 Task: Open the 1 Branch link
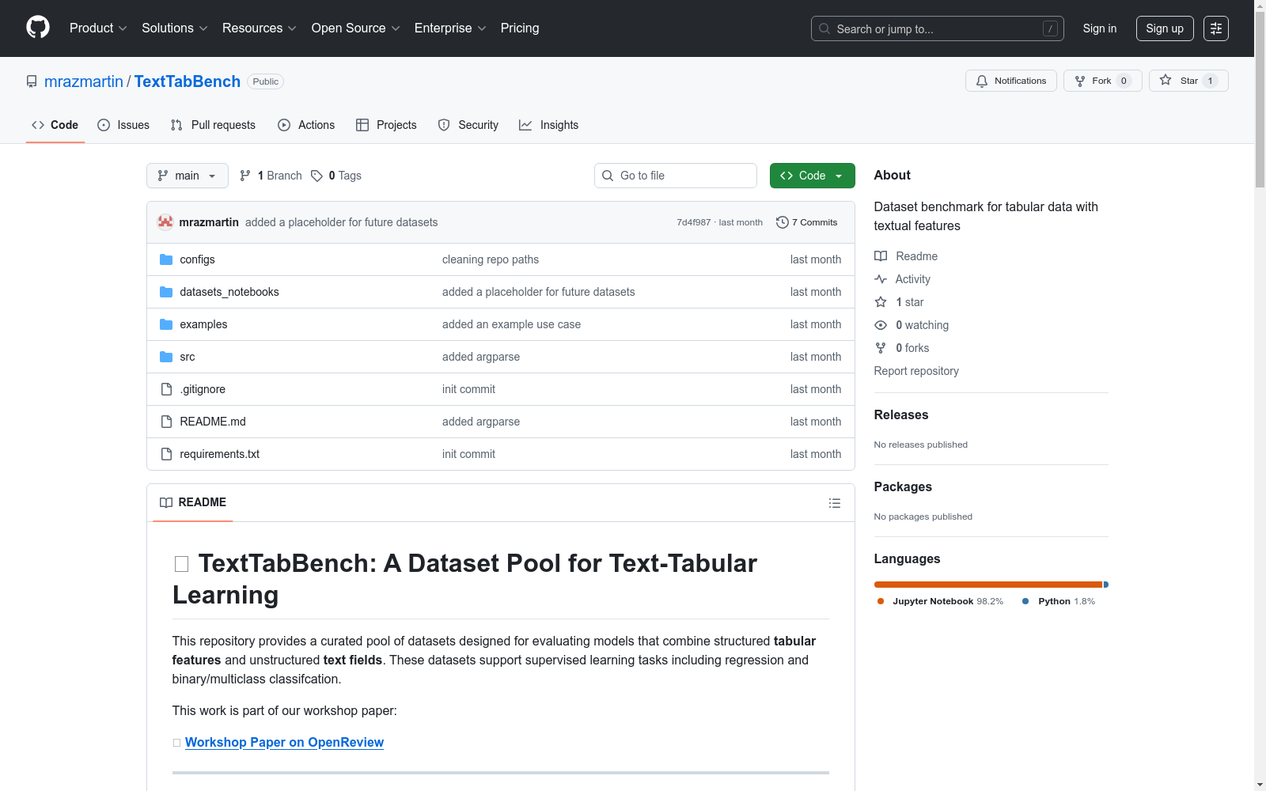point(271,176)
